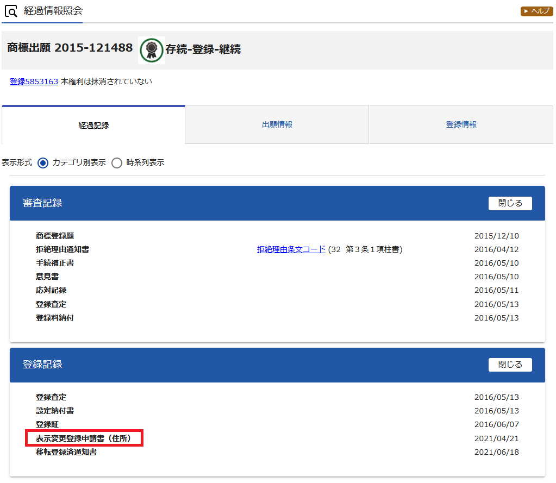This screenshot has height=483, width=556.
Task: Click the 経過情報照会 page title
Action: (53, 11)
